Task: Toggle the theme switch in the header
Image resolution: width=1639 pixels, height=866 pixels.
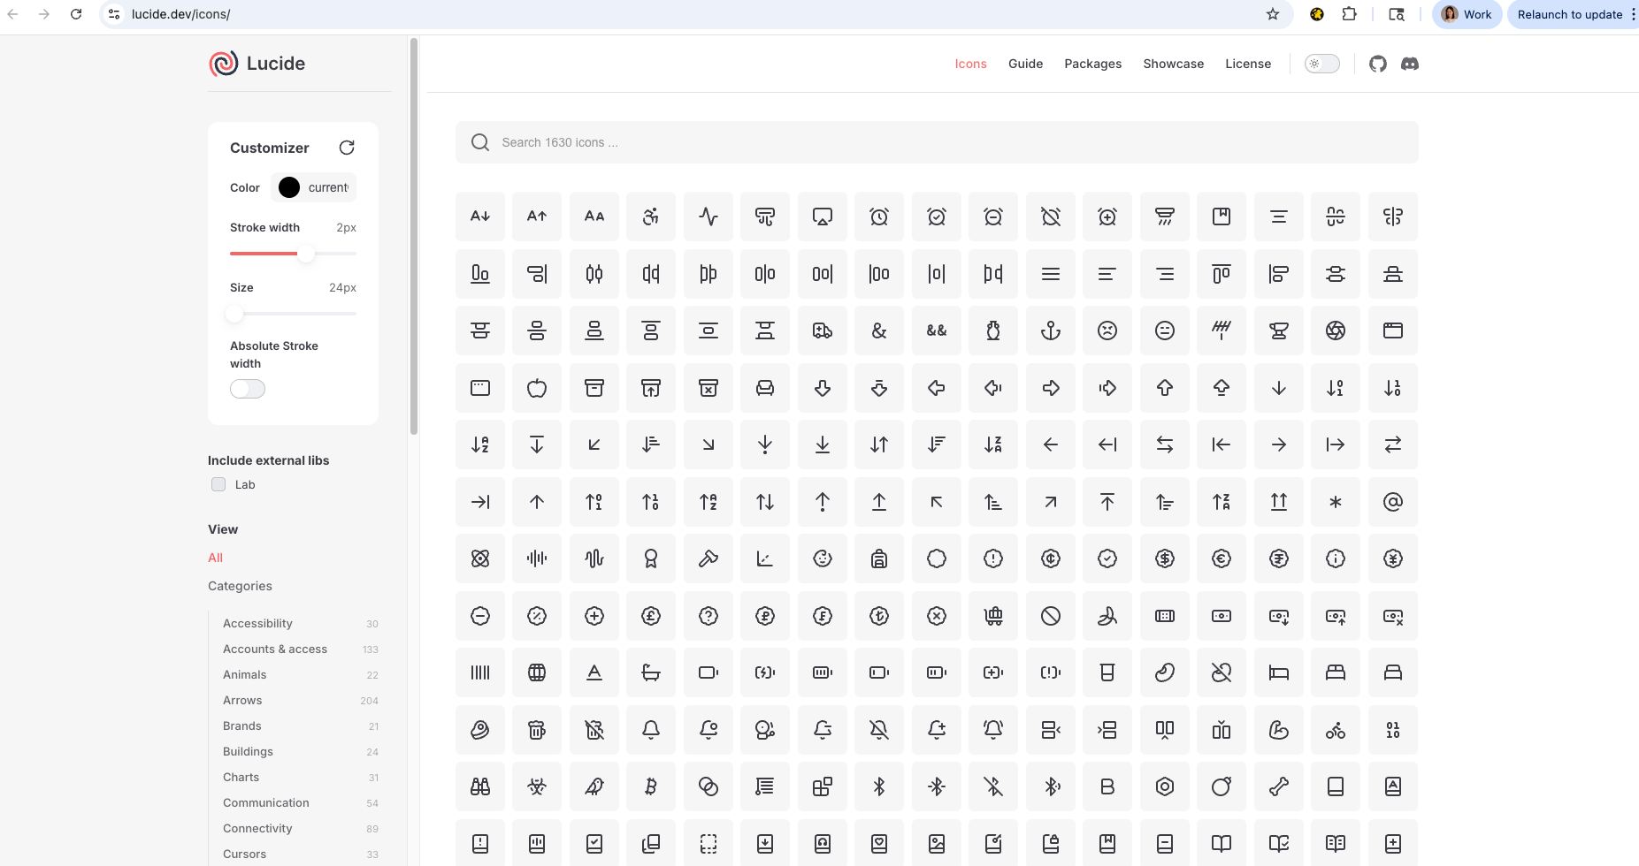Action: (1321, 64)
